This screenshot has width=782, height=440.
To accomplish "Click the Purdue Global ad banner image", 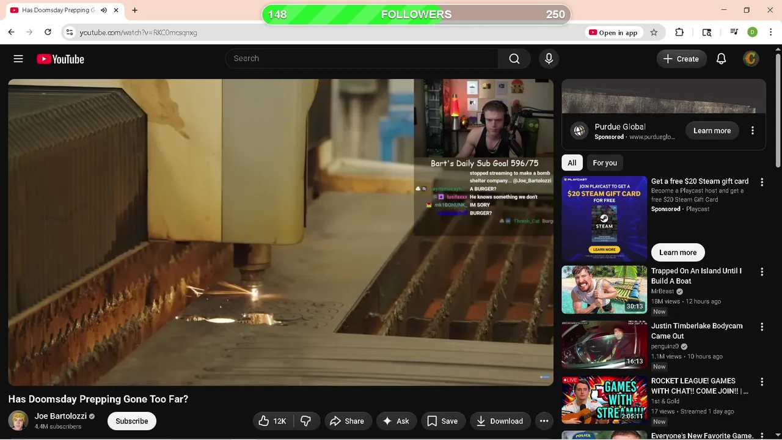I will coord(663,97).
